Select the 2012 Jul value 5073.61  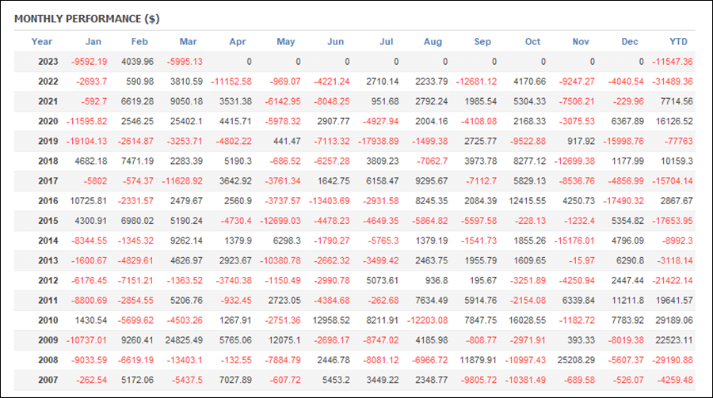click(x=383, y=280)
